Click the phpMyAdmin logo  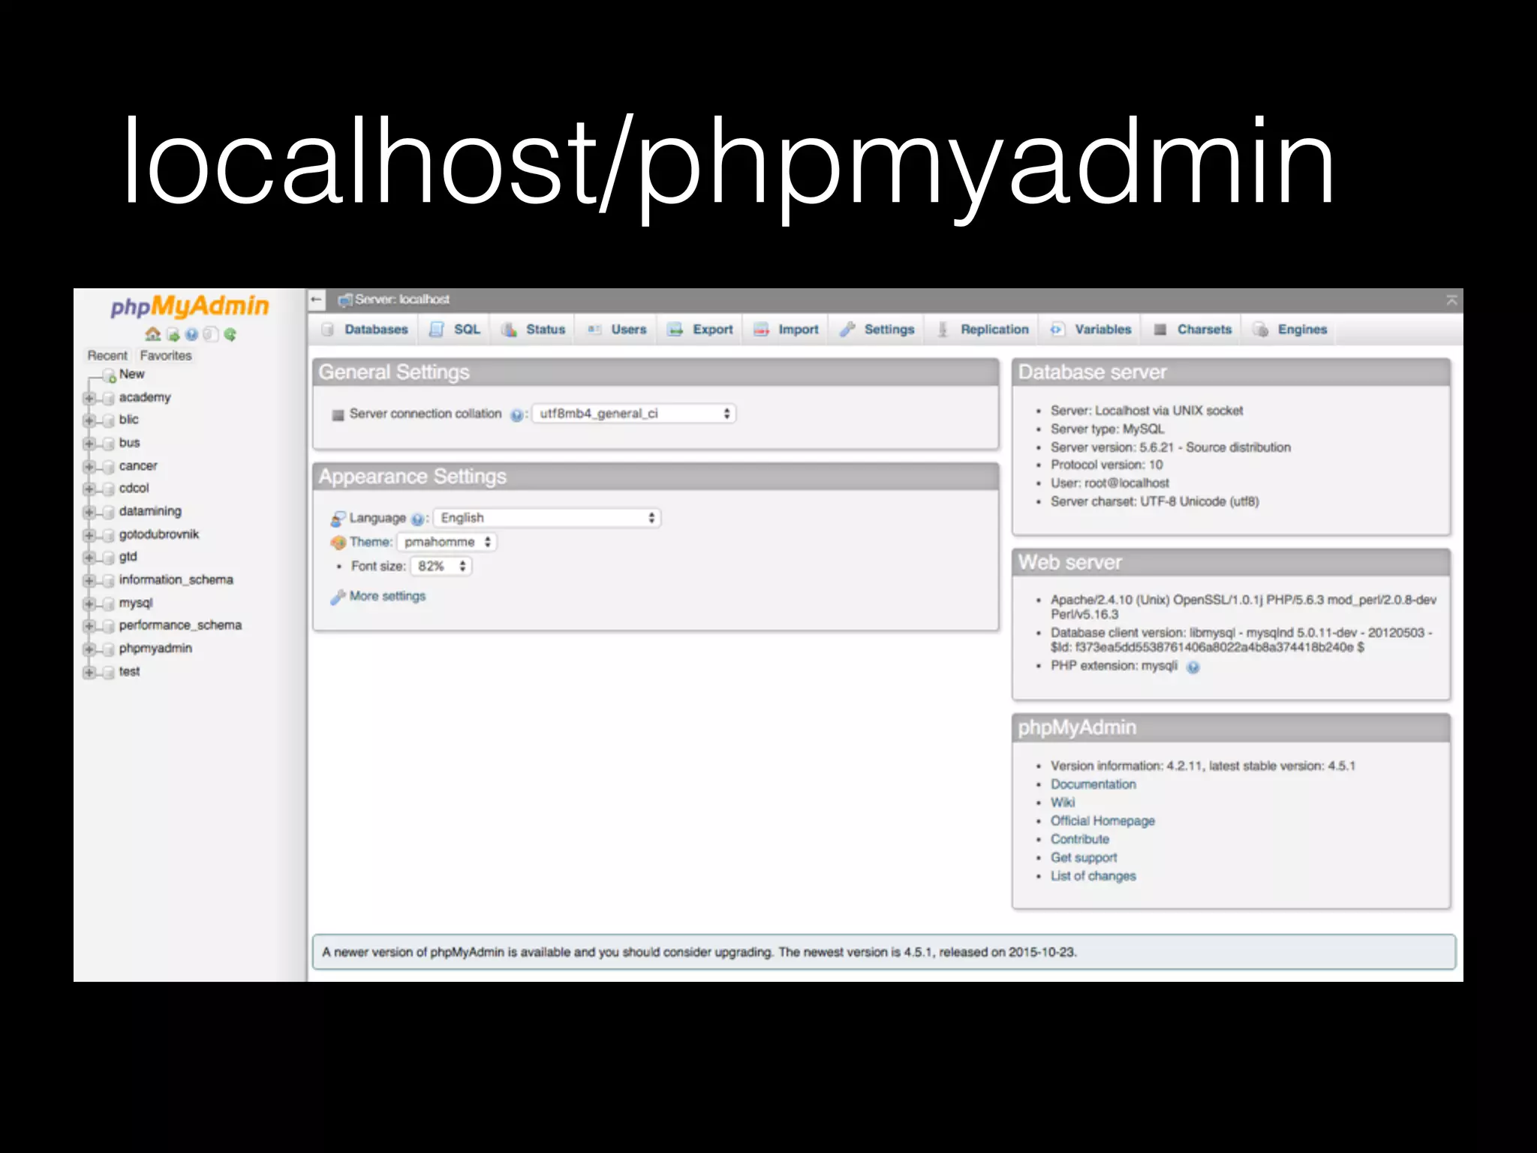[x=189, y=306]
